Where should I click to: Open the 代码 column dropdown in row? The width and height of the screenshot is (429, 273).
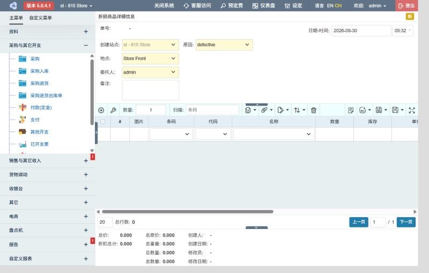(213, 134)
